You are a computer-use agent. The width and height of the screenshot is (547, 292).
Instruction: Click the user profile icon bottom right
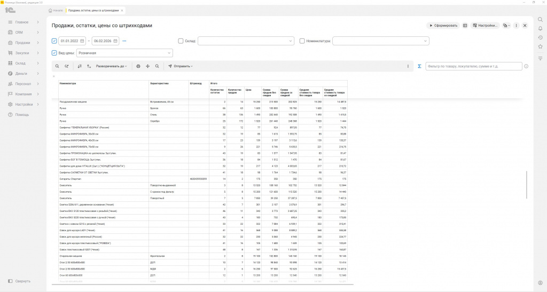point(540,283)
